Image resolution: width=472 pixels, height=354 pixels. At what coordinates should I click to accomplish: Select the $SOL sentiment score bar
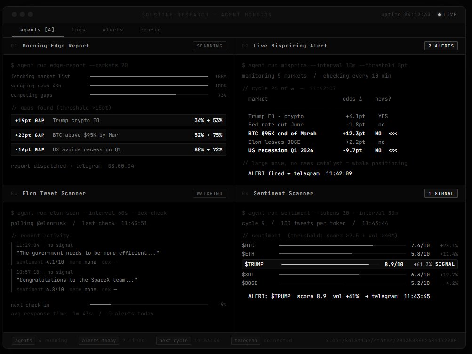(342, 274)
